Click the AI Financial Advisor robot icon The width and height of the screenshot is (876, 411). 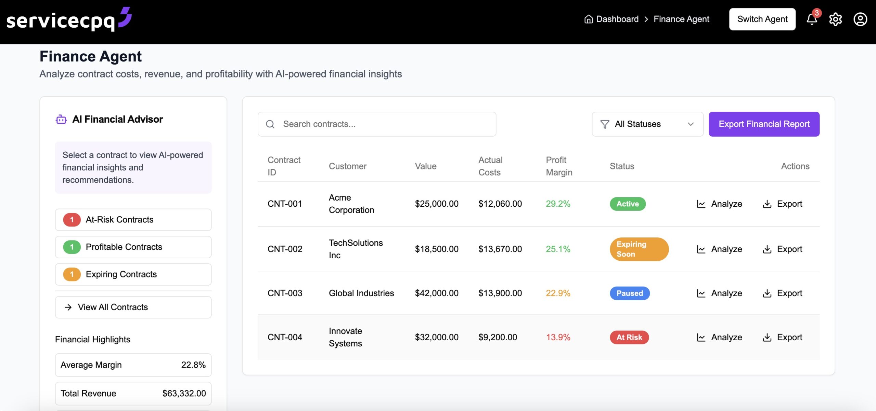click(61, 119)
